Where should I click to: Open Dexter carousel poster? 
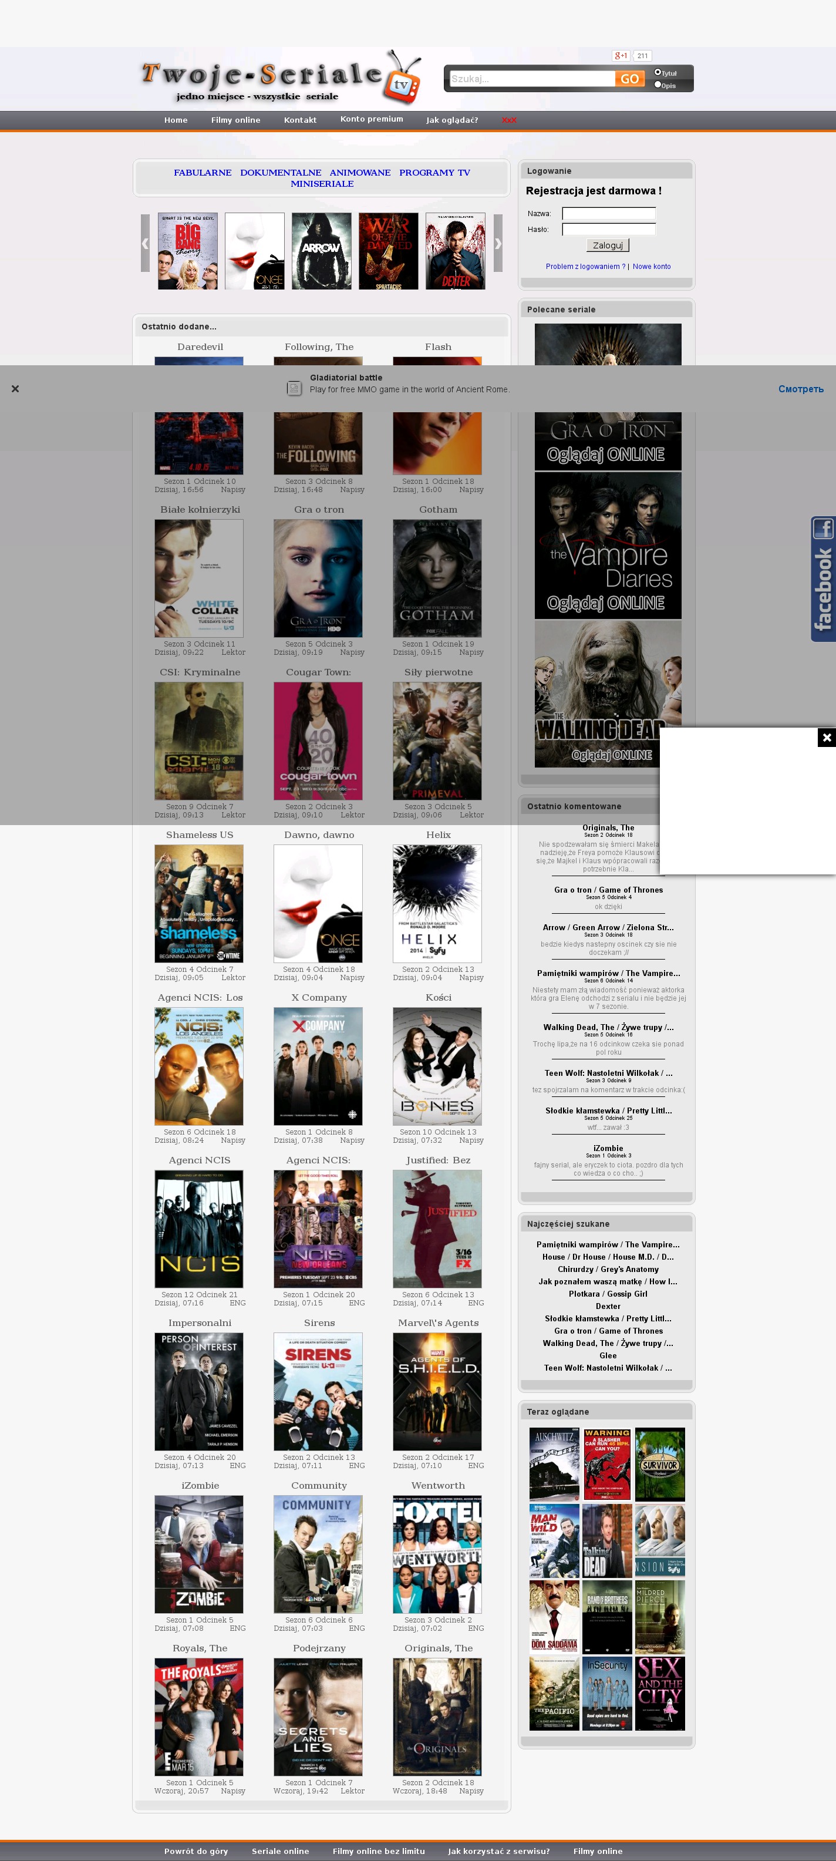point(456,251)
